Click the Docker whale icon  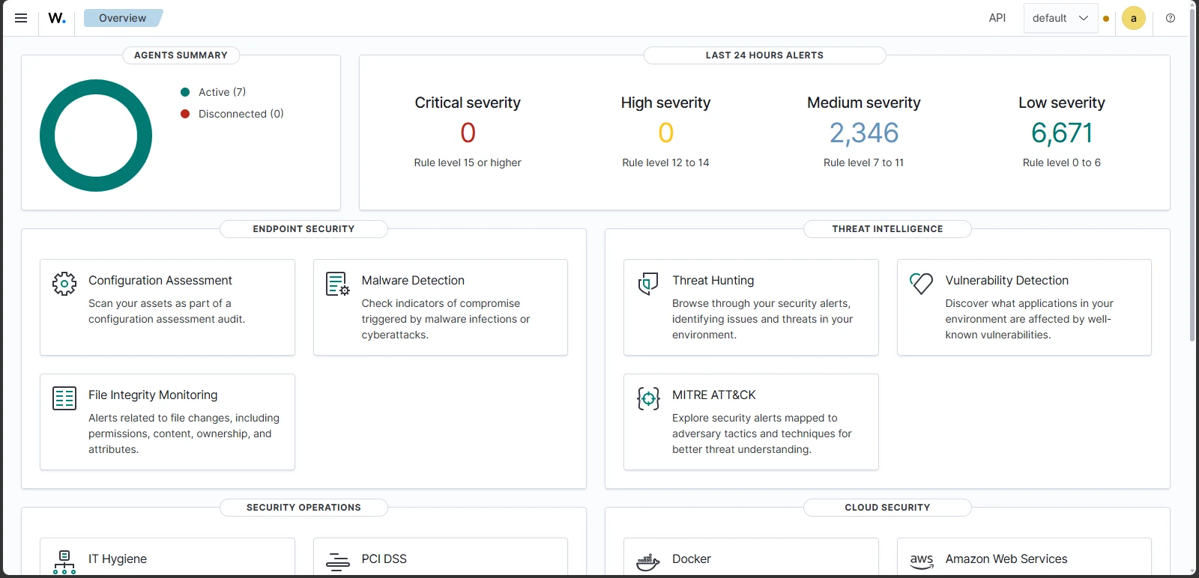coord(648,562)
